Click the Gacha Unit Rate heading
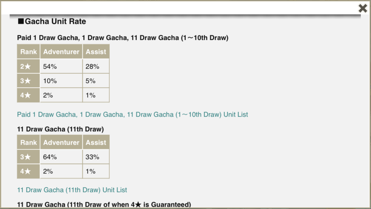This screenshot has width=371, height=209. click(x=52, y=22)
